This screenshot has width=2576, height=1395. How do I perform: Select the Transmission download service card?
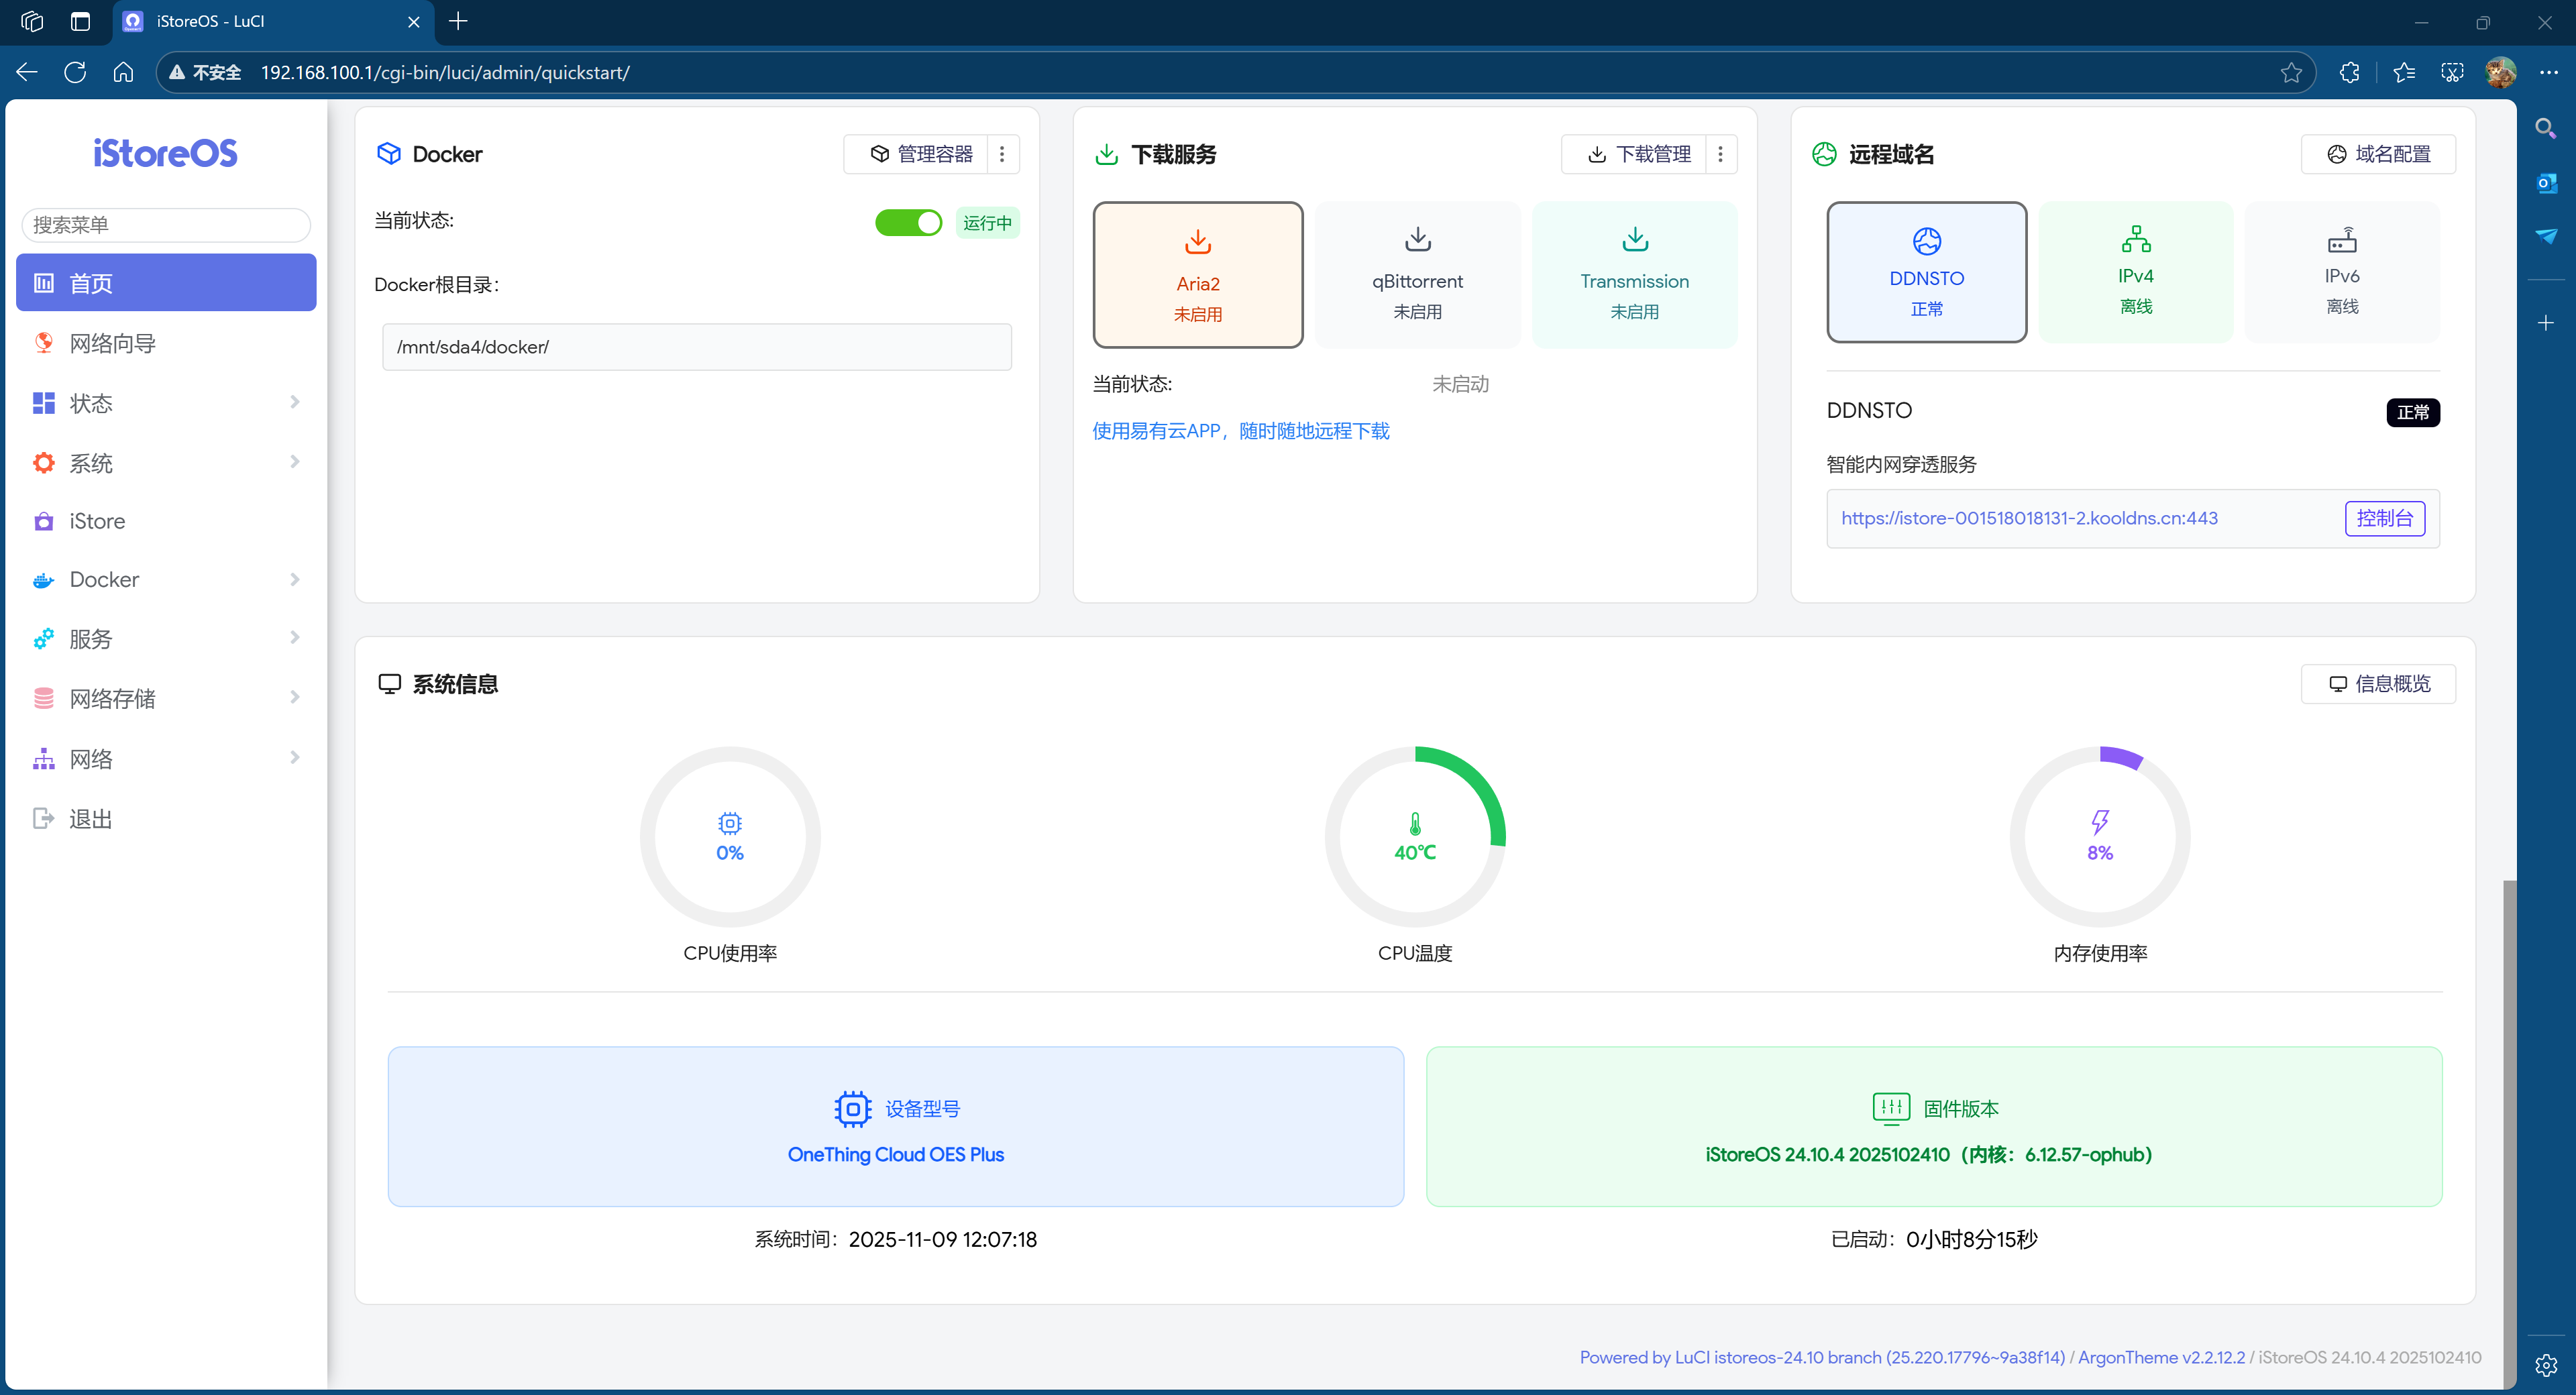click(x=1634, y=275)
